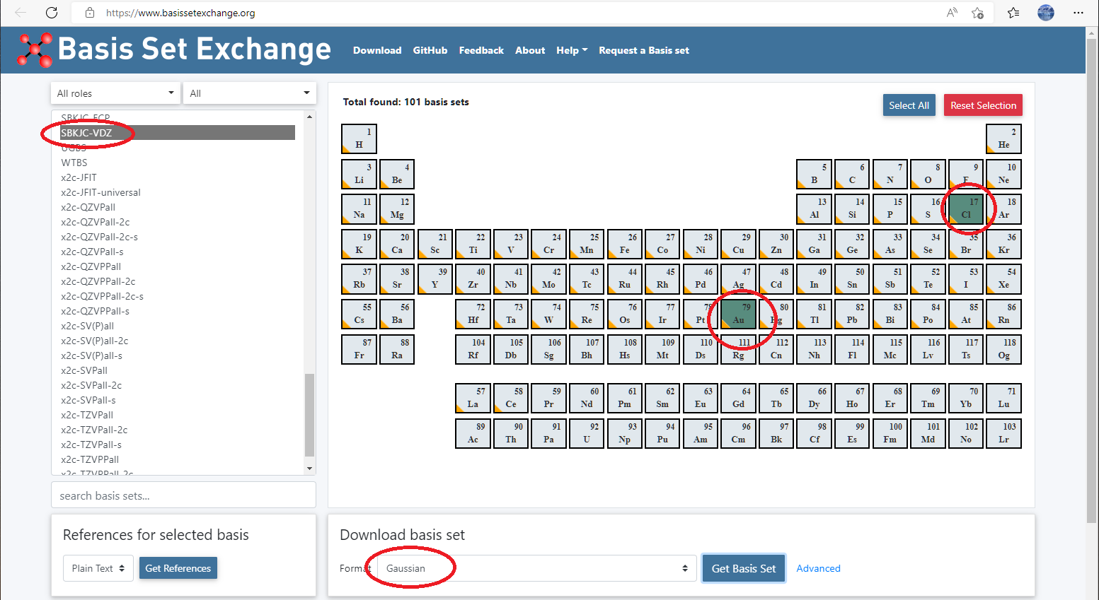The image size is (1099, 600).
Task: Click the Basis Set Exchange molecule logo
Action: coord(35,50)
